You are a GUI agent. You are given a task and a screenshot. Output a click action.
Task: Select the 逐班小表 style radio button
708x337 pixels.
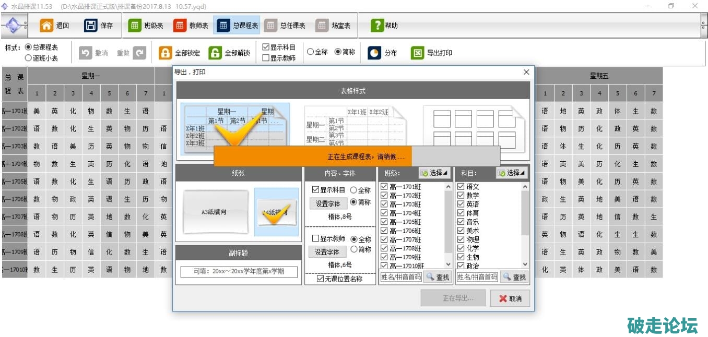[x=29, y=58]
